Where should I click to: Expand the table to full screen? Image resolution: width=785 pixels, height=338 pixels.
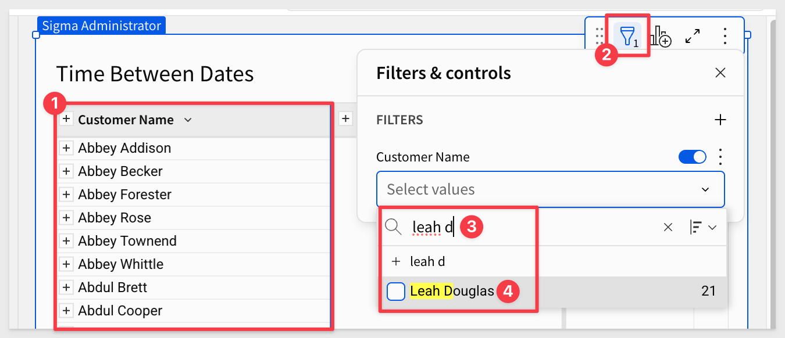(x=692, y=37)
